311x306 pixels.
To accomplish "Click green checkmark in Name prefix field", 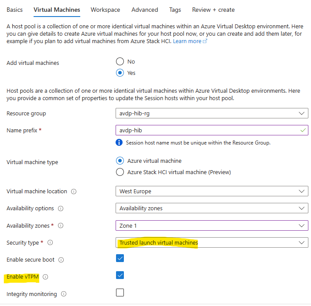I will tap(303, 131).
